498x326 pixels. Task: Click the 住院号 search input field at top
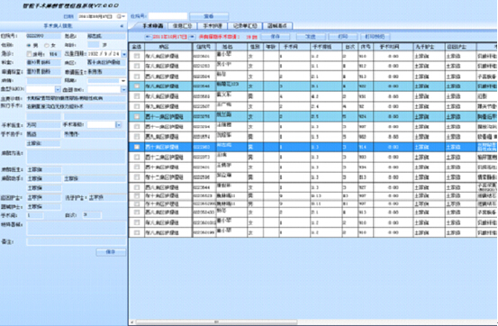point(168,16)
